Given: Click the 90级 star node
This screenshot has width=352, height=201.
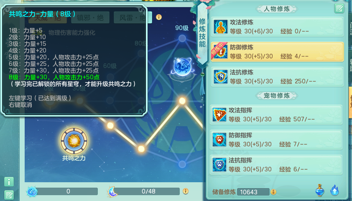Looking at the screenshot, I should tap(182, 38).
